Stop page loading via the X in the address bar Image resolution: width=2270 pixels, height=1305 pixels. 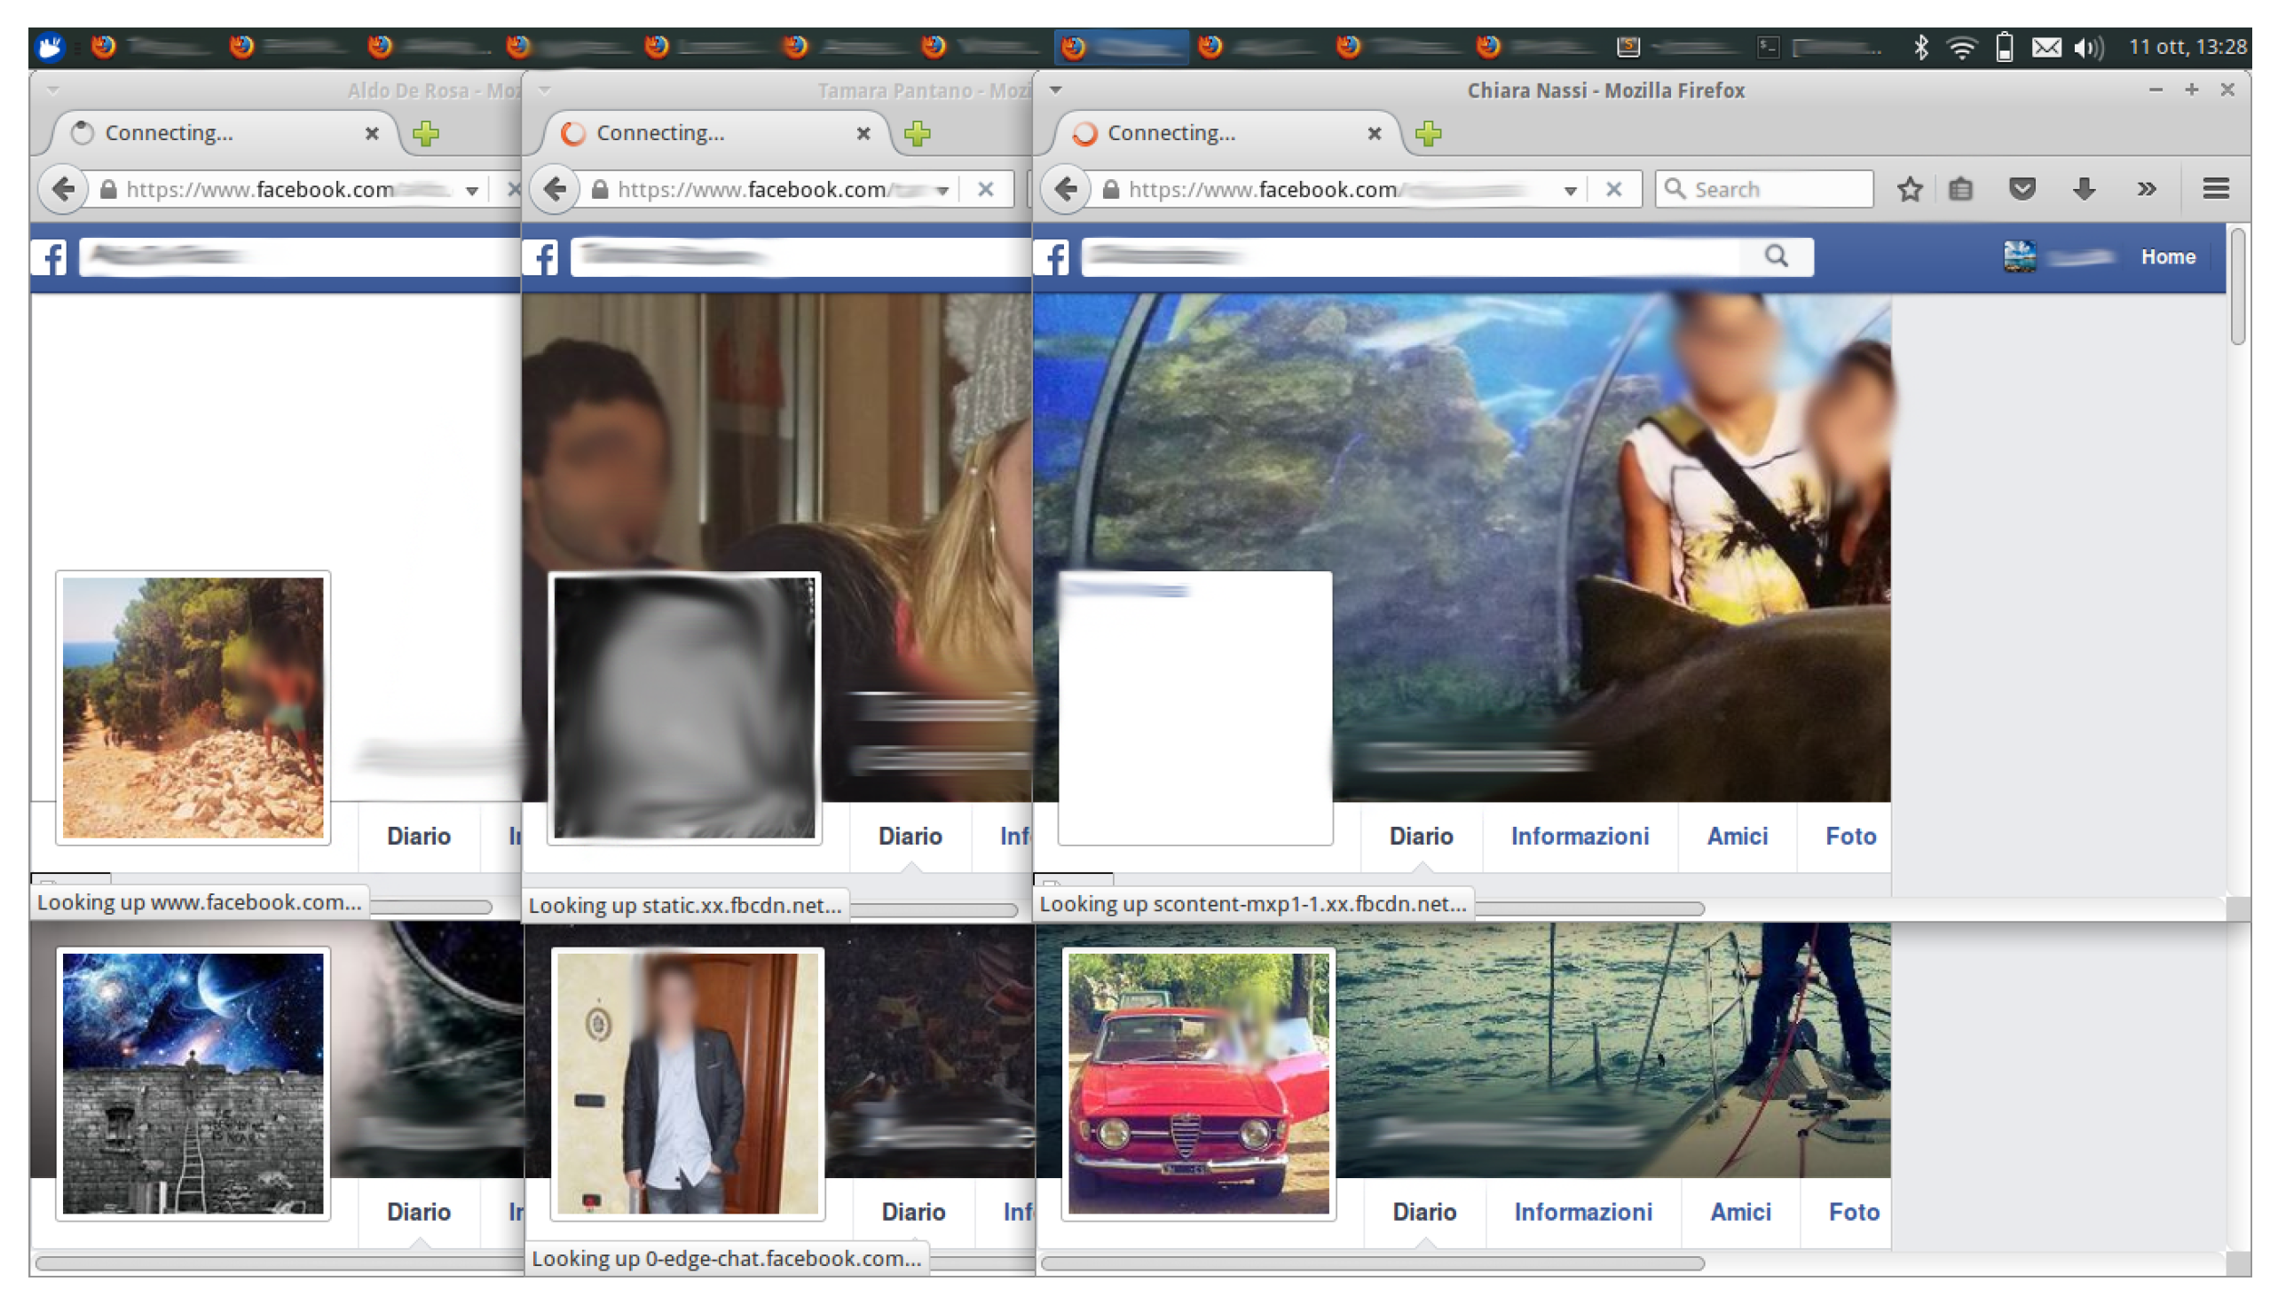click(x=1614, y=189)
